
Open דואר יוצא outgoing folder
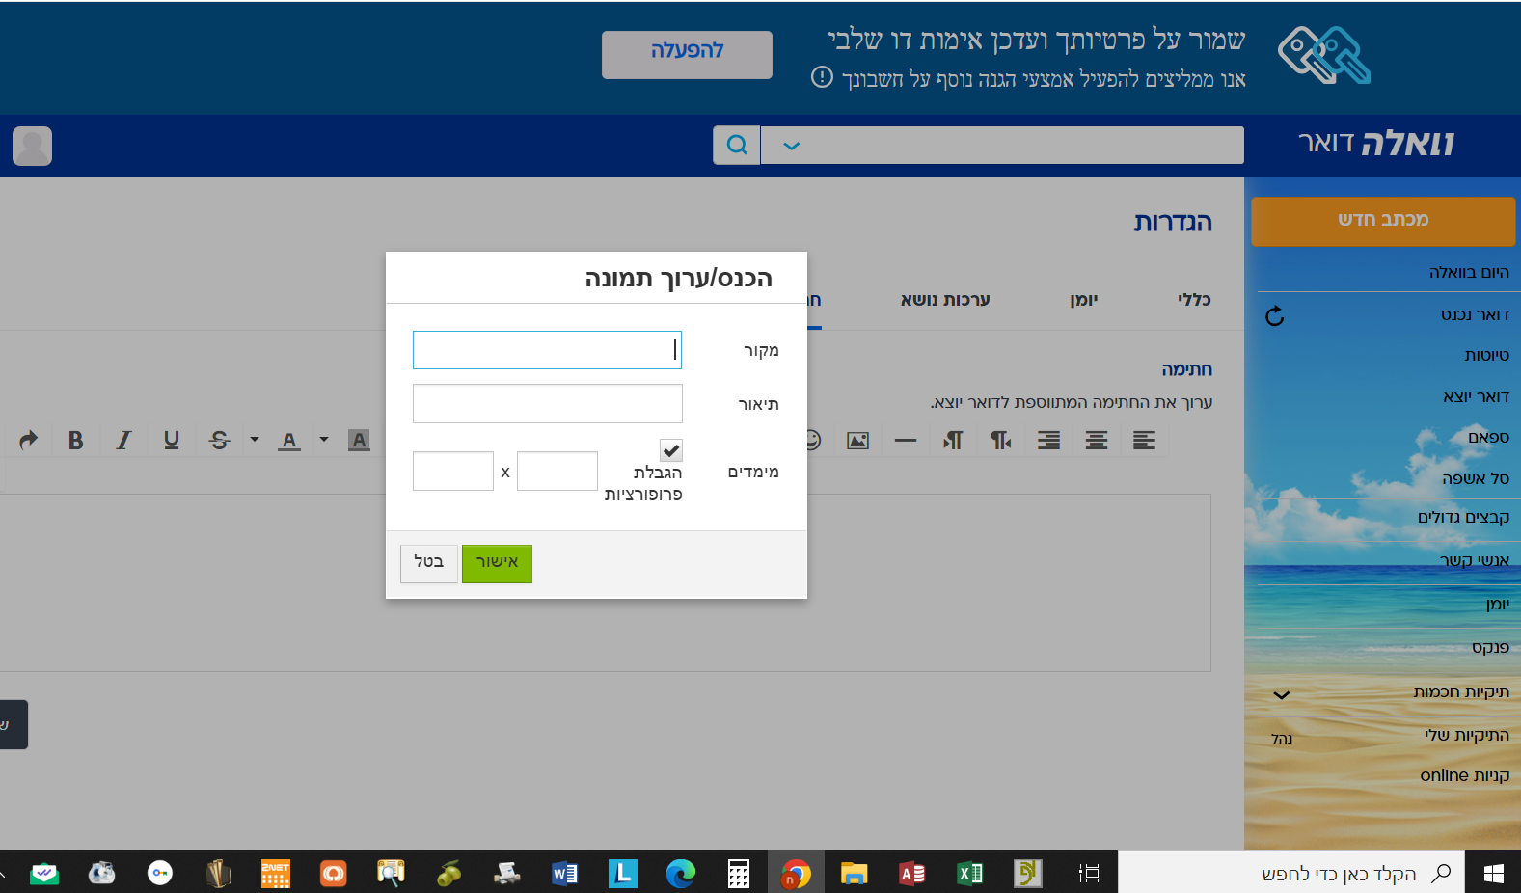pyautogui.click(x=1476, y=396)
